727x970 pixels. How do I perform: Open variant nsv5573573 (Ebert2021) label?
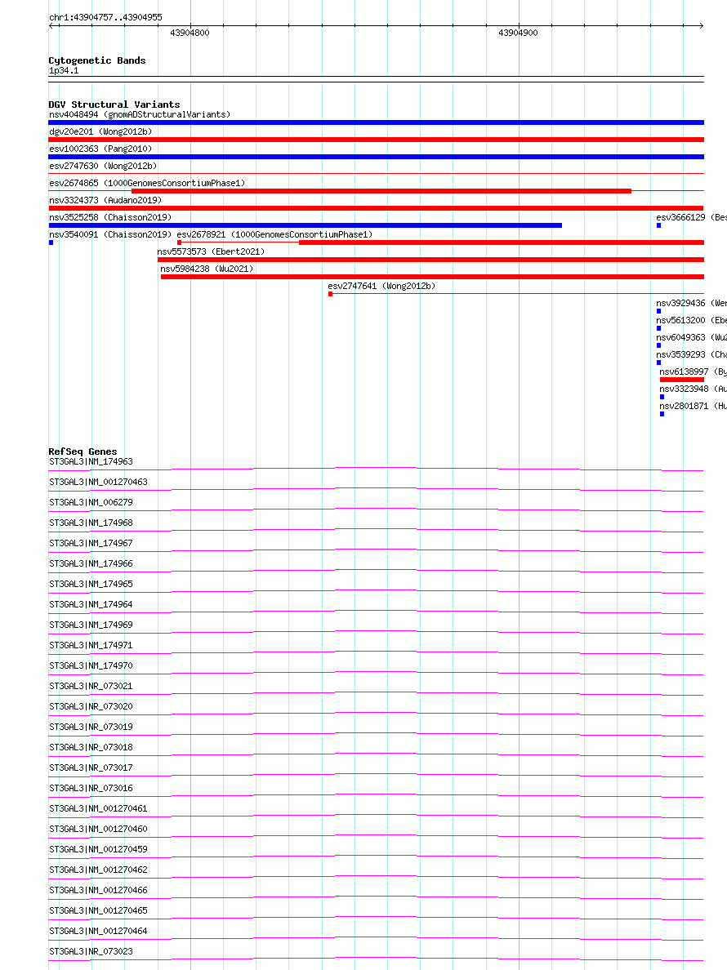211,251
